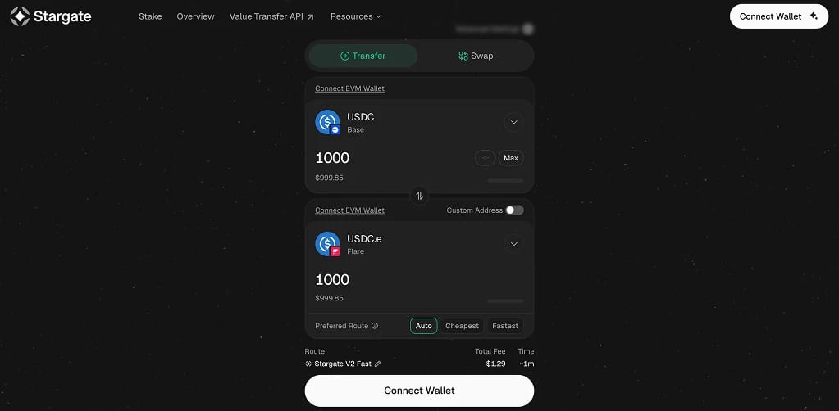Select the Cheapest route option
Screen dimensions: 839x411
coord(463,326)
